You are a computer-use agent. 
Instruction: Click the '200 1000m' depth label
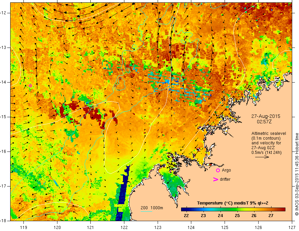(x=152, y=208)
